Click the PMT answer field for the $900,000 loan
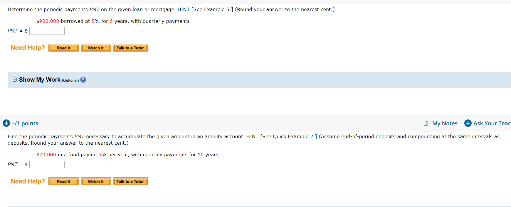Viewport: 511px width, 207px height. (x=47, y=31)
